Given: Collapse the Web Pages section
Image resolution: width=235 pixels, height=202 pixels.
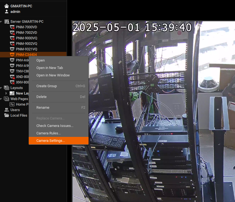Looking at the screenshot, I should [x=2, y=99].
